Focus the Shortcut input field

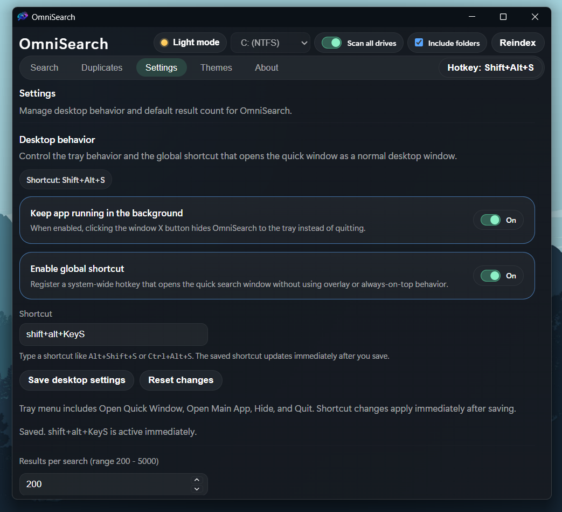click(x=113, y=334)
